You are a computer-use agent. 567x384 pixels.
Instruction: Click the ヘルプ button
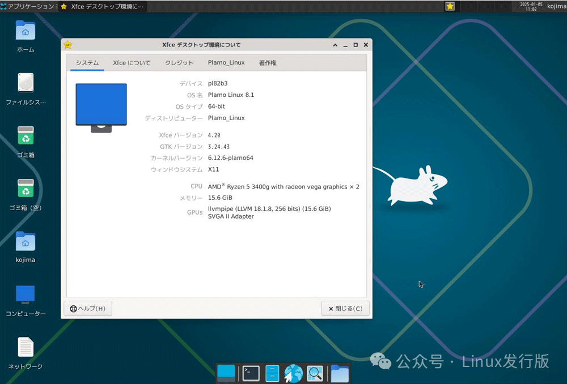tap(88, 308)
